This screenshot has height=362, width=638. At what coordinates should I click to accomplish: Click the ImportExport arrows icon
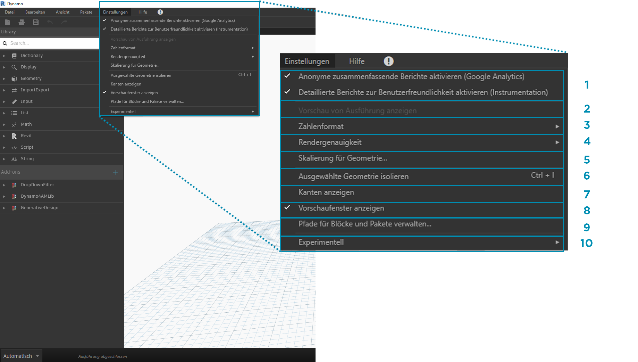click(x=14, y=90)
